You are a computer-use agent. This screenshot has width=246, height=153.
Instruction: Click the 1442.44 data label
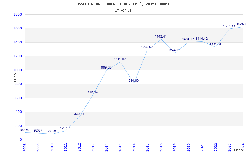coord(161,36)
